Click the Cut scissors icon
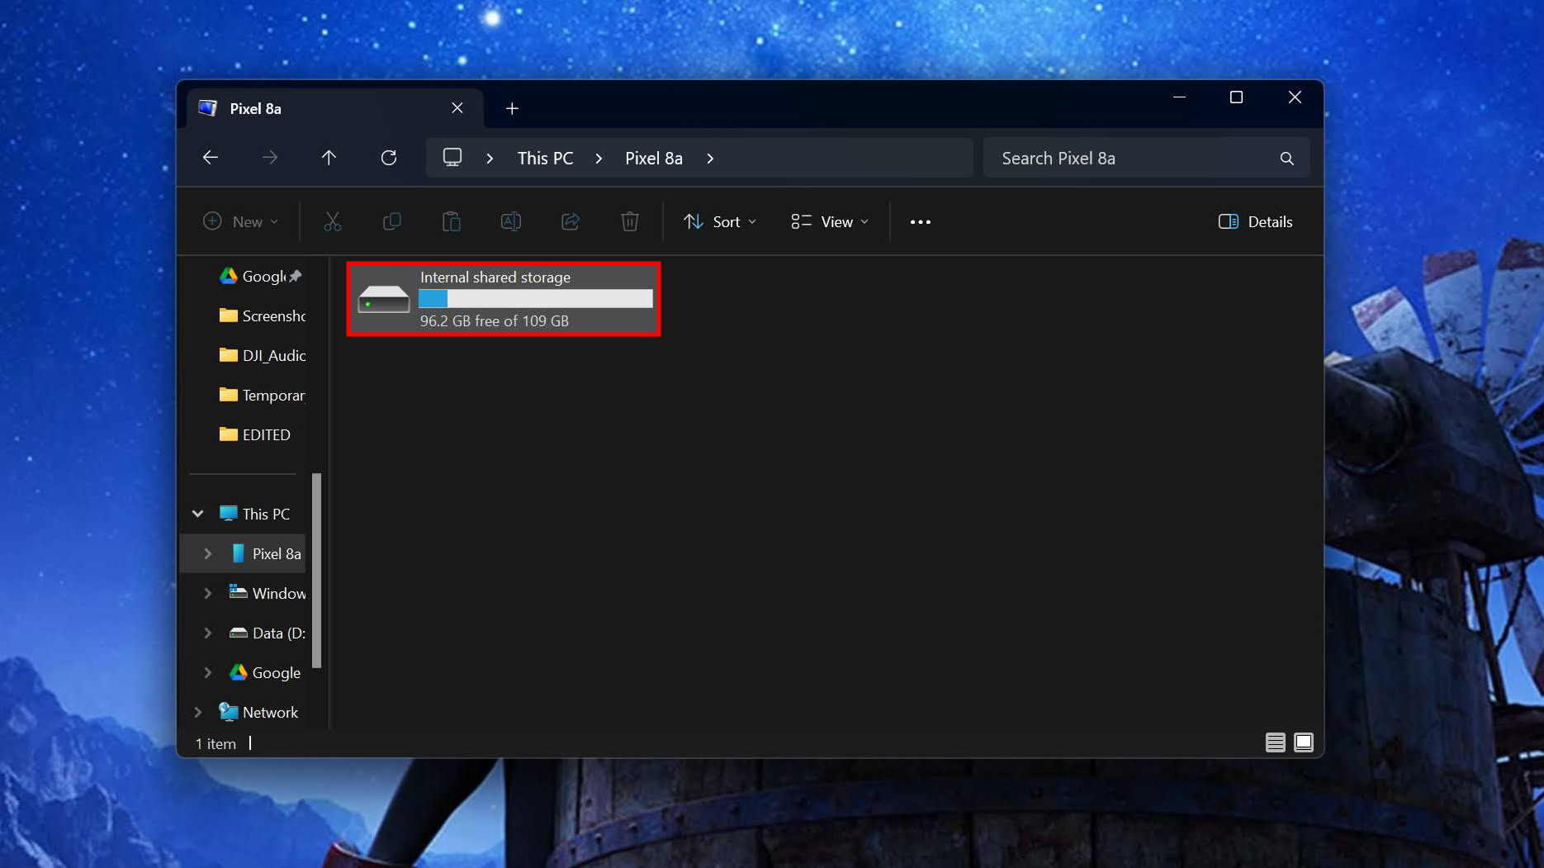1544x868 pixels. coord(332,221)
